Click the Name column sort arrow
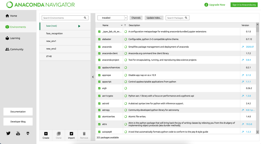 click(x=122, y=25)
